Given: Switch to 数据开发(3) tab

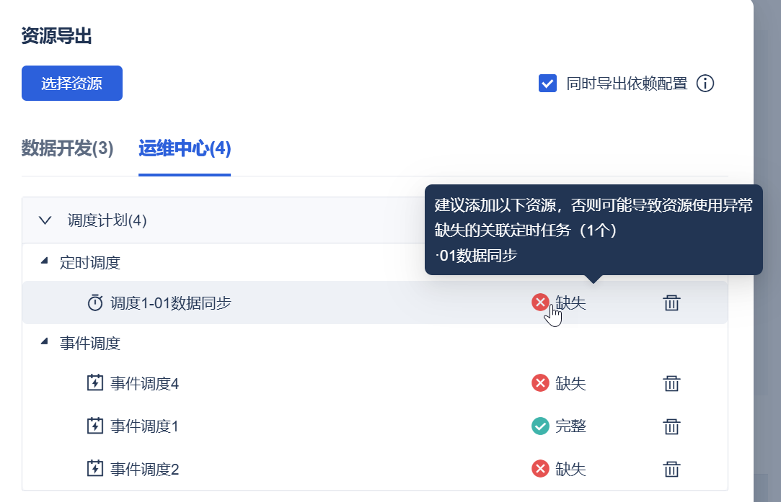Looking at the screenshot, I should (68, 149).
